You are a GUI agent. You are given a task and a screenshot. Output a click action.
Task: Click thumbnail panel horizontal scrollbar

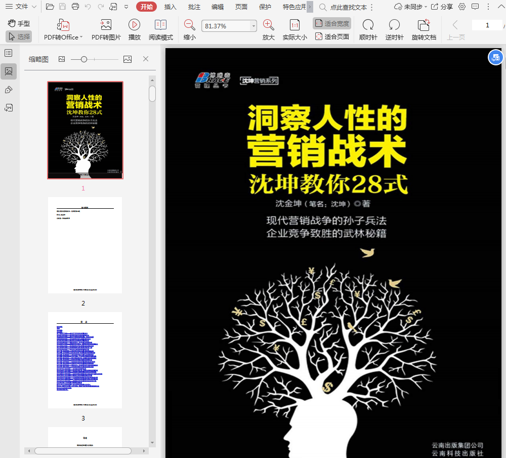pos(83,450)
